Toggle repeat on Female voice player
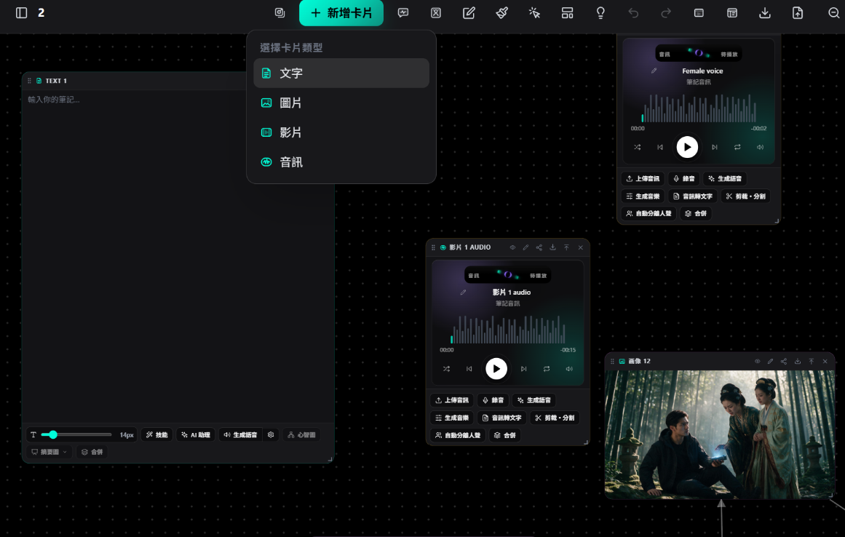This screenshot has width=845, height=537. click(x=737, y=147)
